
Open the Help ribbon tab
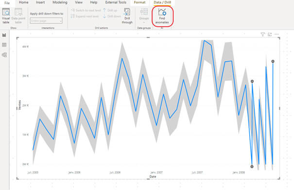coord(94,2)
